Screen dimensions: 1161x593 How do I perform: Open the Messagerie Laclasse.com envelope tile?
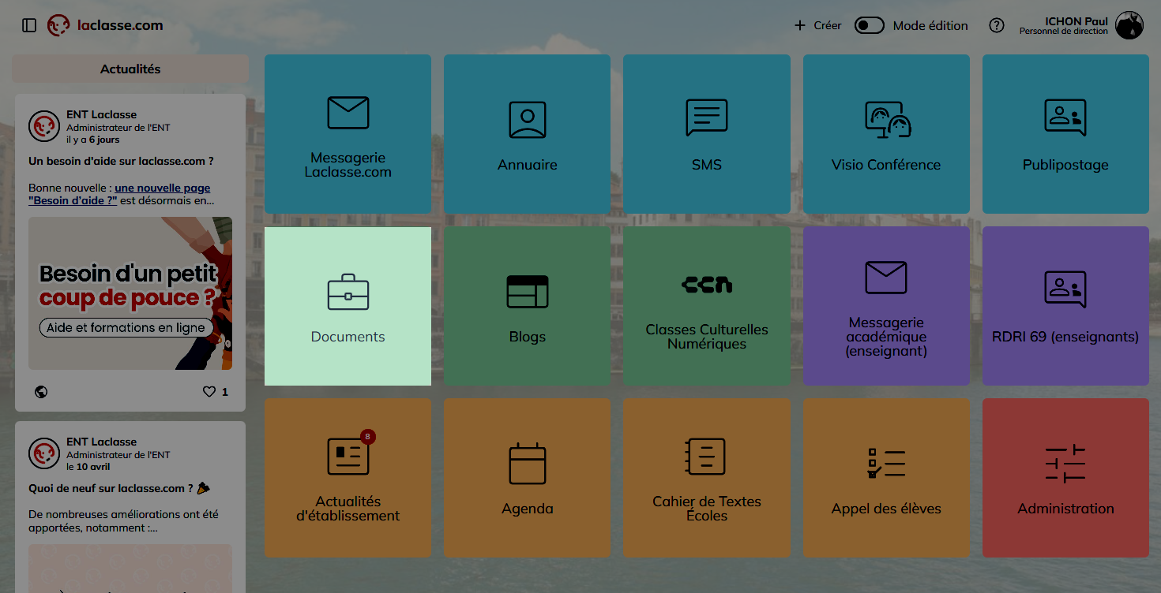348,134
